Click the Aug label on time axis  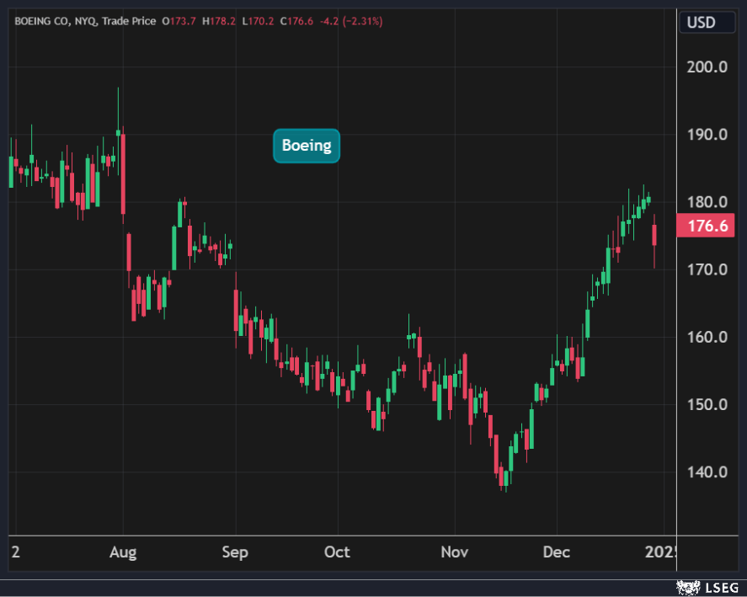[123, 552]
